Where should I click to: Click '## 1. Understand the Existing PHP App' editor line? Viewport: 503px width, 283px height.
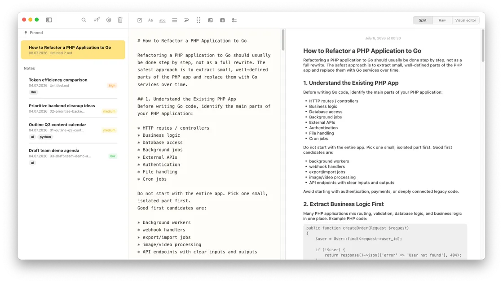186,99
